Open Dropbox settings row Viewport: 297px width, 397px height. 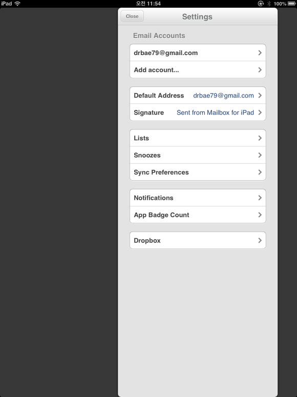tap(198, 240)
